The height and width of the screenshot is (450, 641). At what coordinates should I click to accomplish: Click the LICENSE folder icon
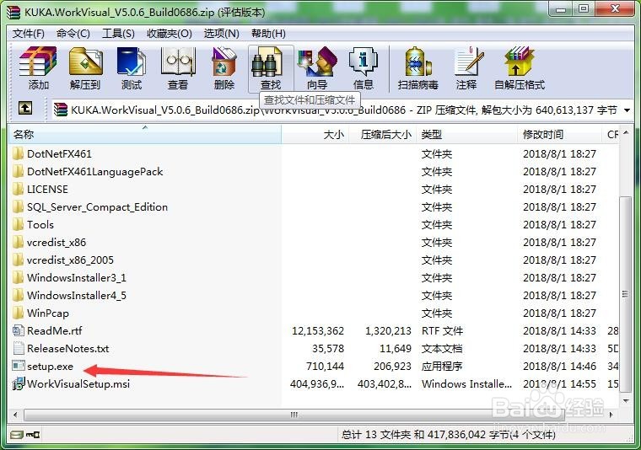18,189
